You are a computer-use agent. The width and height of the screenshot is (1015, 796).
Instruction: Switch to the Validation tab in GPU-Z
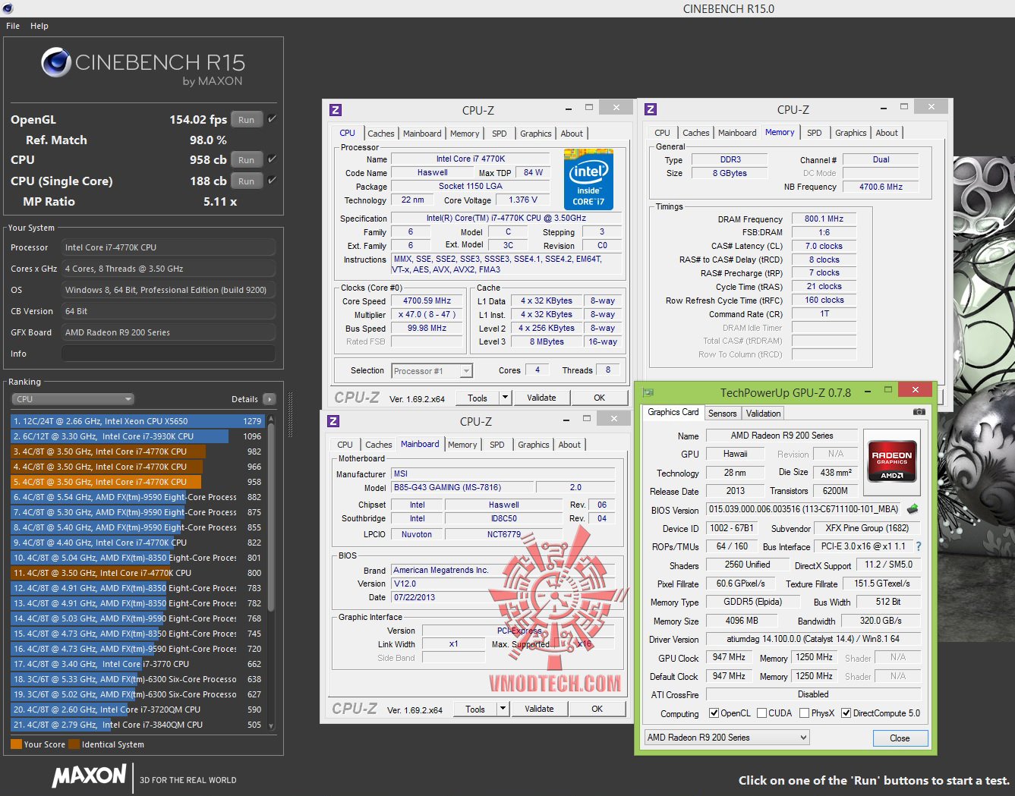point(763,414)
